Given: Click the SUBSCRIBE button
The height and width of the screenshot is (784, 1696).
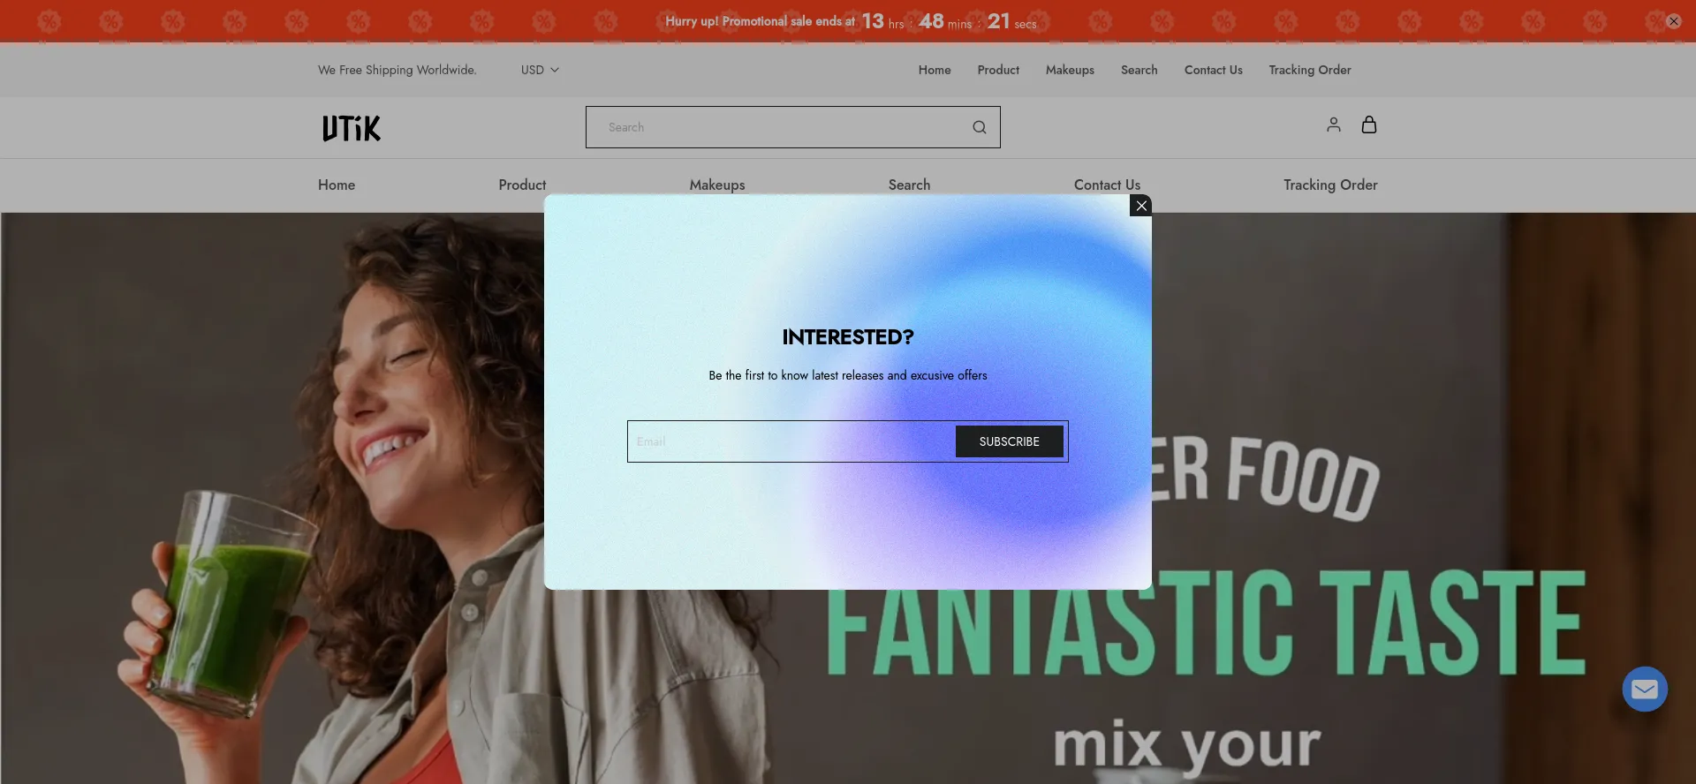Looking at the screenshot, I should pyautogui.click(x=1009, y=441).
